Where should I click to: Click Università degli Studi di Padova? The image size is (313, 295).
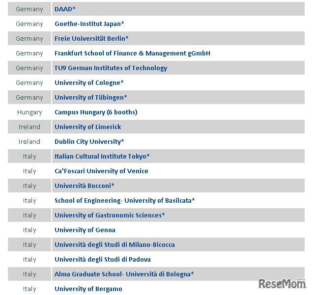(x=102, y=259)
